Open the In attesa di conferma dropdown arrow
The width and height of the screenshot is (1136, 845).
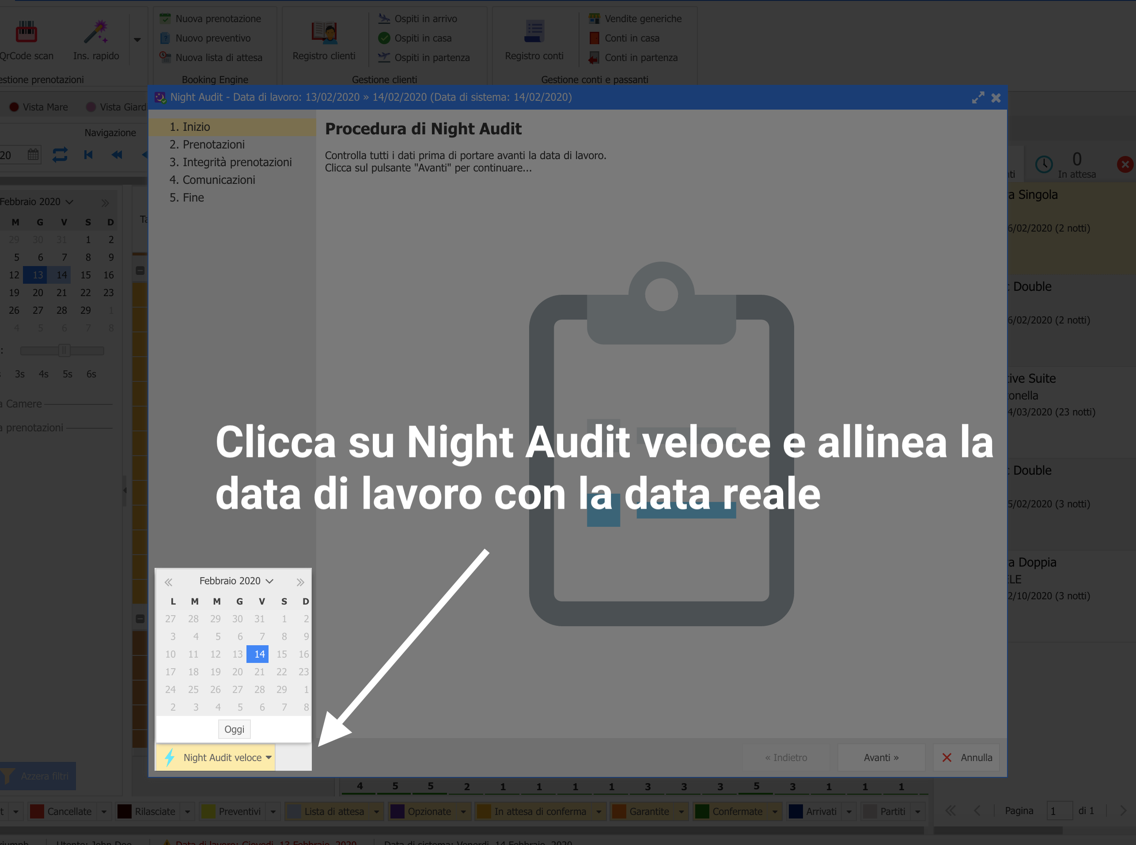point(598,811)
